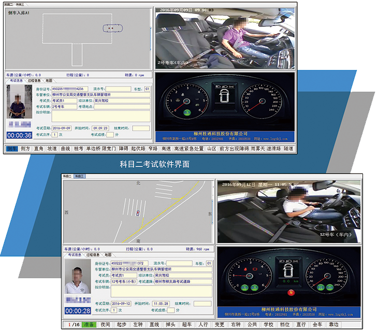Click the examinee photo above the 00:00:28 timer
This screenshot has width=377, height=330.
click(x=77, y=279)
